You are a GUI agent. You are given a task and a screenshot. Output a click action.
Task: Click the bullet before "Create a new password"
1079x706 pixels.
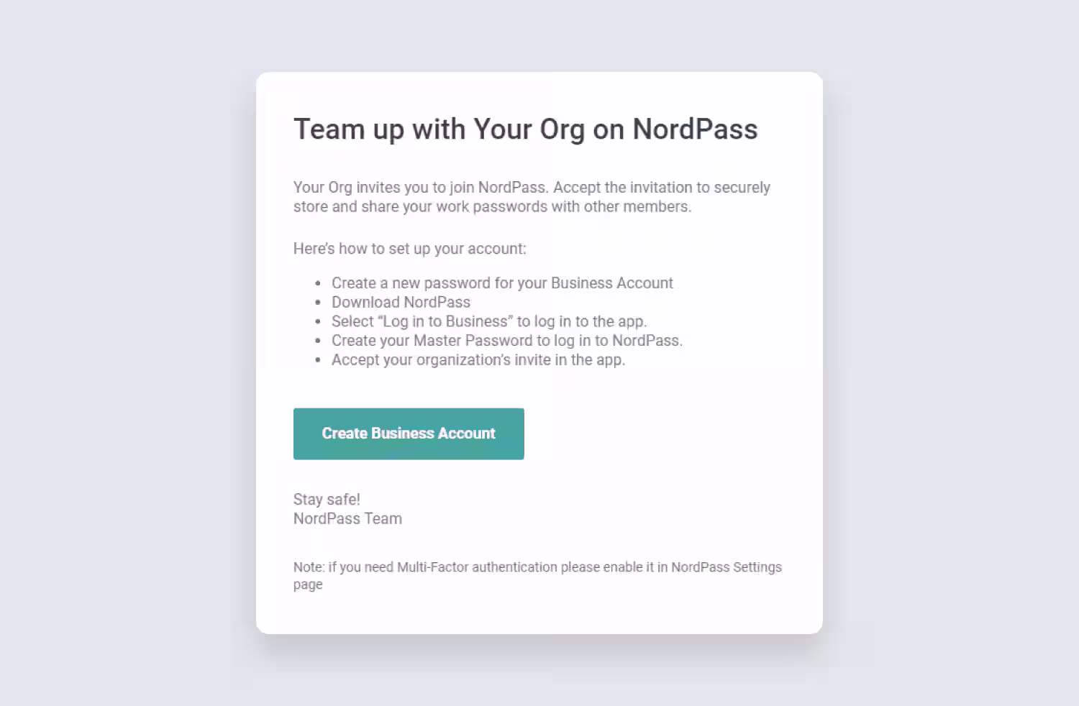pos(318,284)
